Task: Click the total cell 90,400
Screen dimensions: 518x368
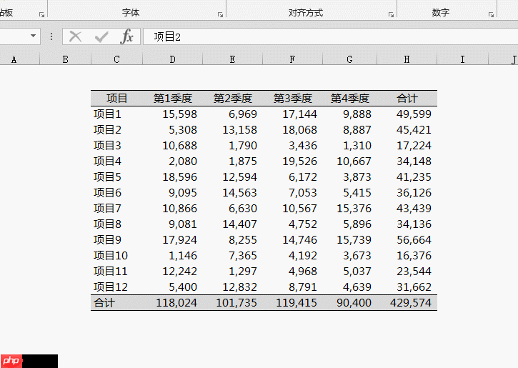Action: click(349, 302)
